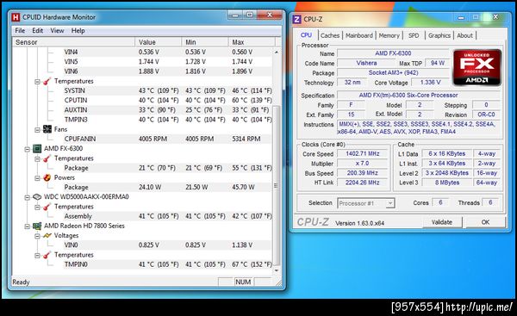The image size is (517, 316).
Task: Click the Level 3 cache 8 MBytes value
Action: point(446,183)
